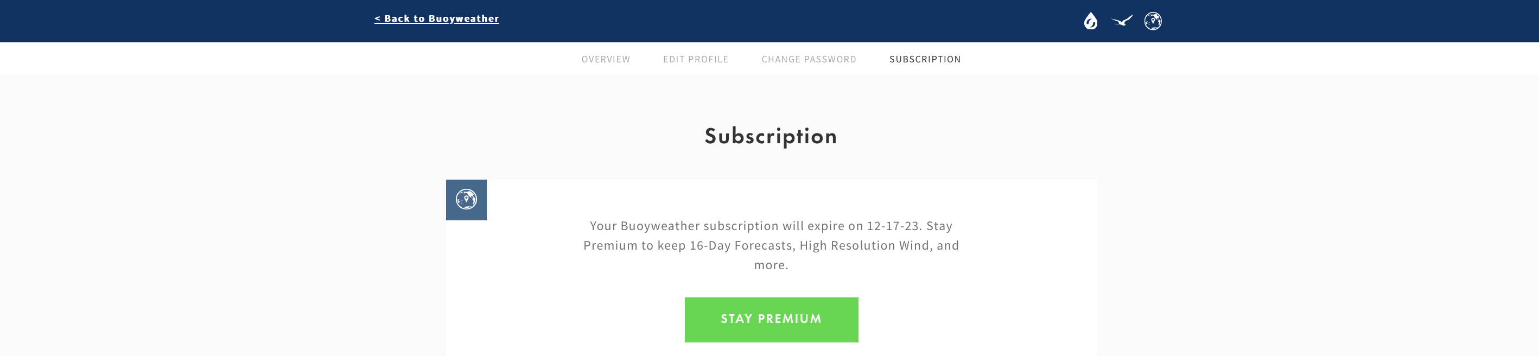The image size is (1539, 356).
Task: Select the Subscription tab
Action: tap(925, 59)
